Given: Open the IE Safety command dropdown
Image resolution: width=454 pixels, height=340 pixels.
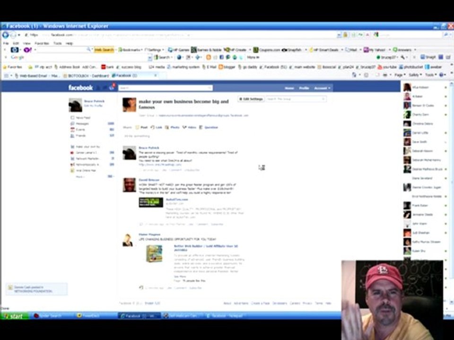Looking at the screenshot, I should 415,75.
